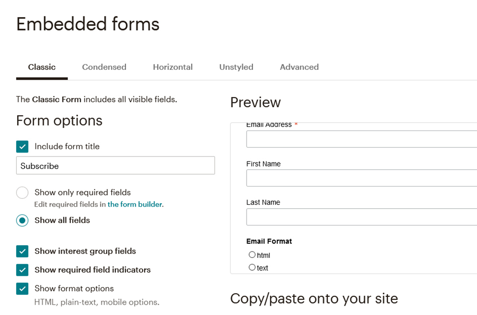Click the Subscribe title text field
The image size is (477, 315).
(x=115, y=165)
